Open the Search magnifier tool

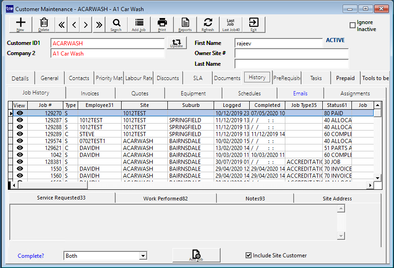point(116,24)
